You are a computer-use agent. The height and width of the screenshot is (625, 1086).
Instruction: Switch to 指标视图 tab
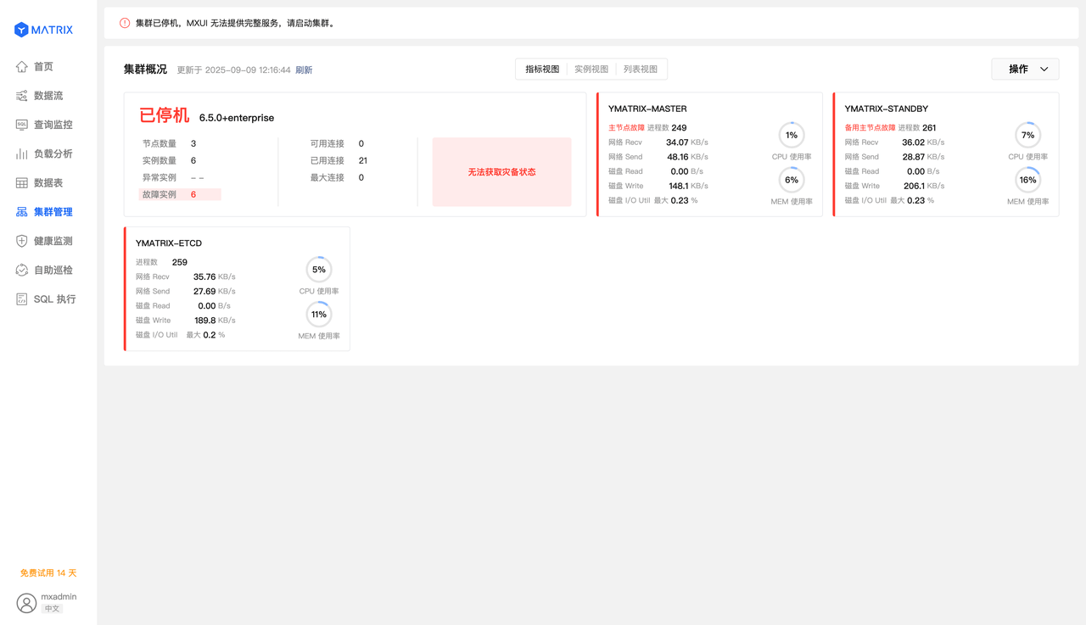tap(542, 69)
